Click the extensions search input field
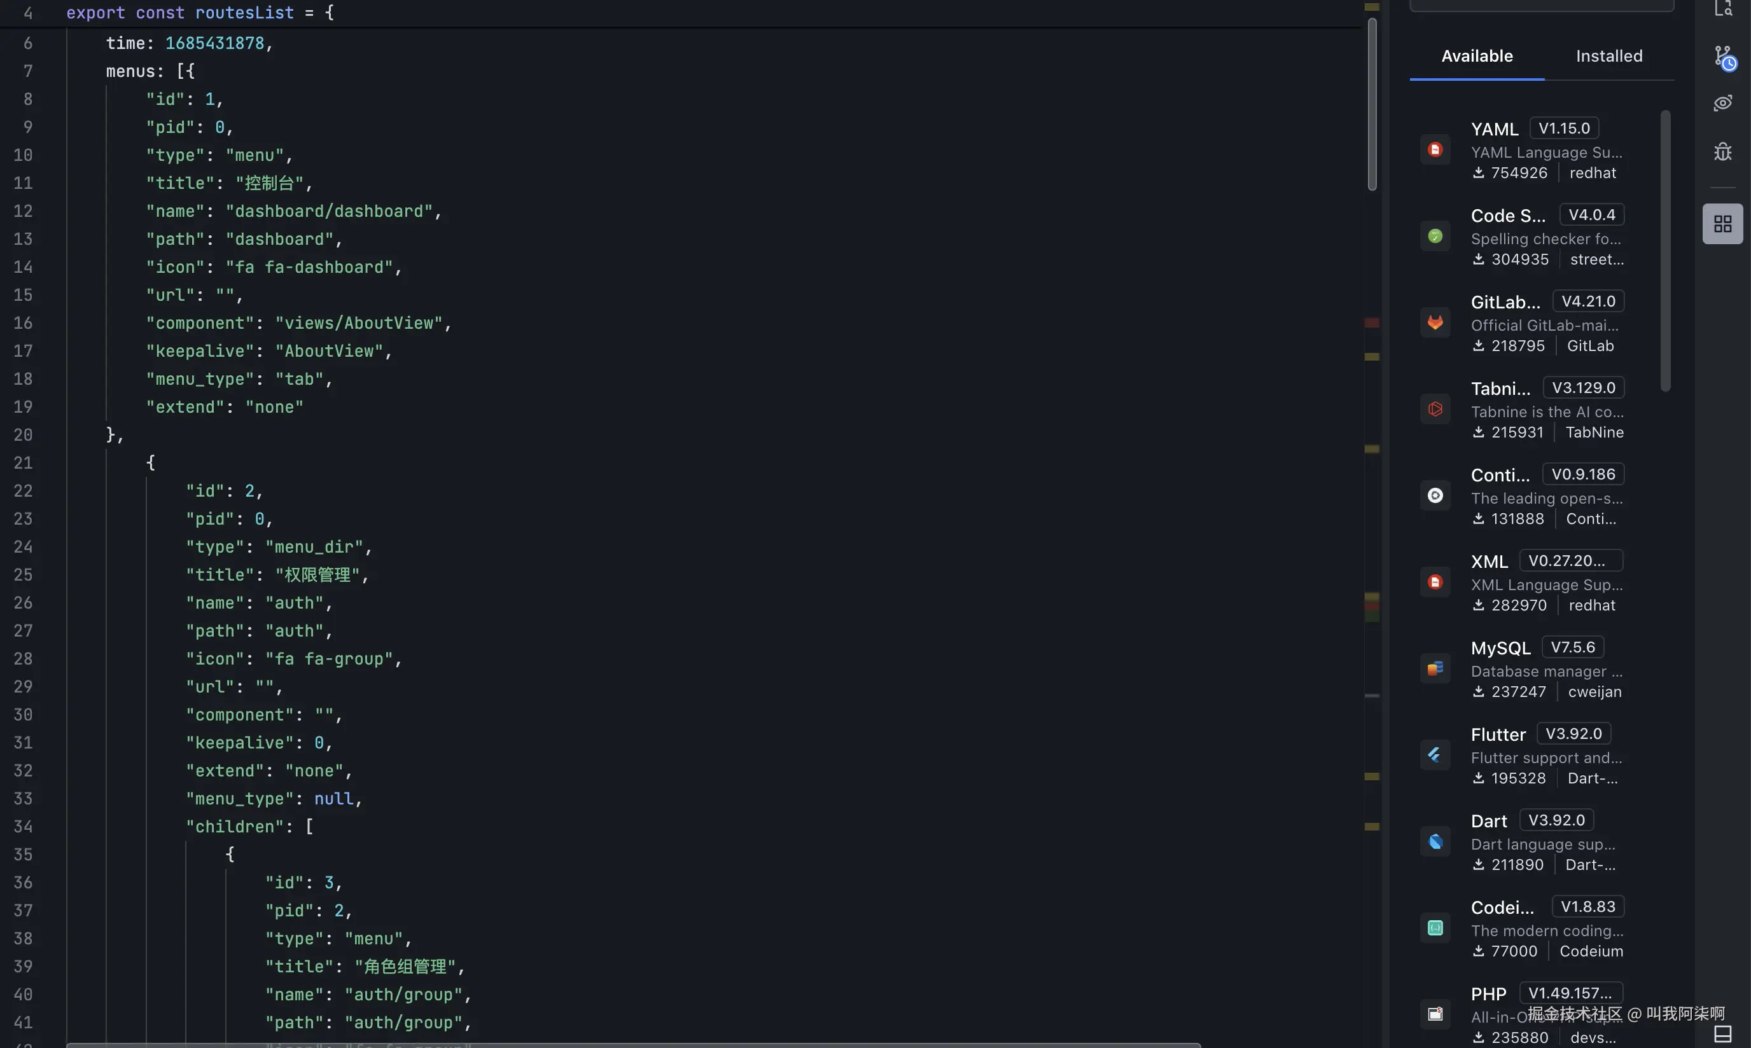The image size is (1751, 1048). pyautogui.click(x=1541, y=6)
